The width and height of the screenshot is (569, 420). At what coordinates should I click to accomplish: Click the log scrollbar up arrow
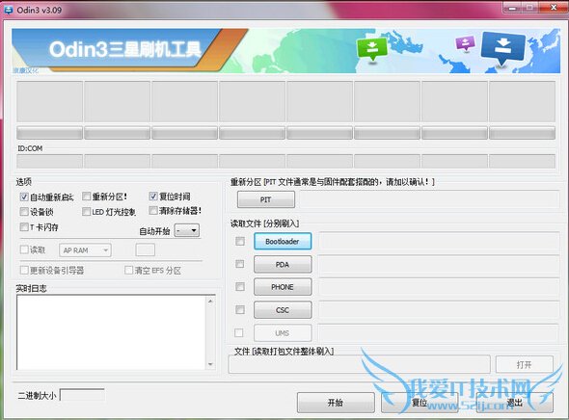click(x=210, y=302)
